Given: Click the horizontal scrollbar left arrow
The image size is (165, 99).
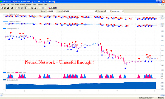Looking at the screenshot, I should click(1, 95).
